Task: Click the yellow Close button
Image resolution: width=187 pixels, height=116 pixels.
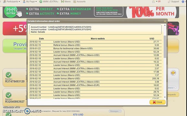Action: tap(158, 102)
